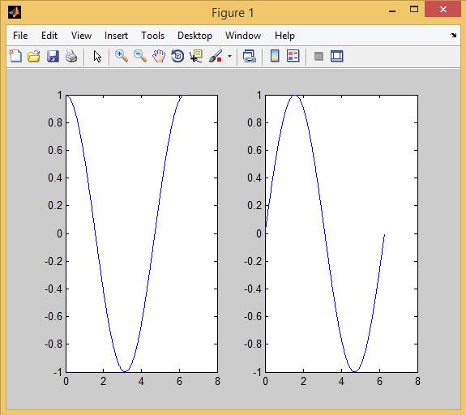The height and width of the screenshot is (415, 466).
Task: Open a file with the folder icon
Action: 34,56
